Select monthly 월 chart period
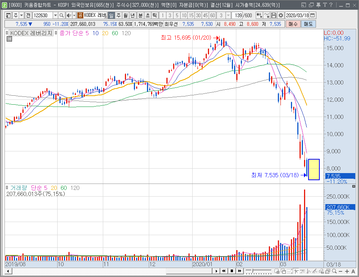This screenshot has height=277, width=359. point(126,15)
